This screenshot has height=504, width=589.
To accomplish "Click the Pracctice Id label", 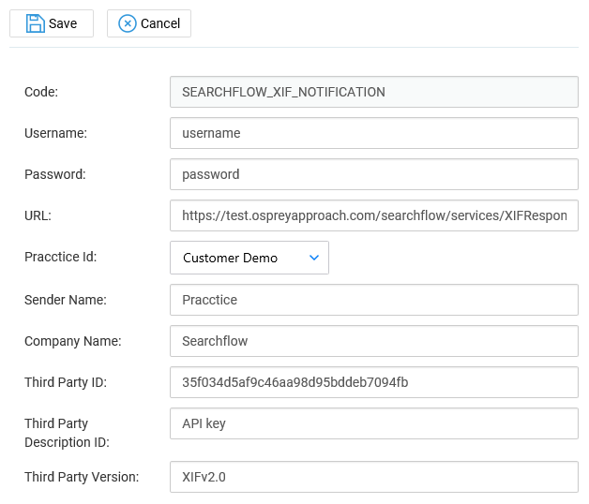I will click(x=60, y=257).
